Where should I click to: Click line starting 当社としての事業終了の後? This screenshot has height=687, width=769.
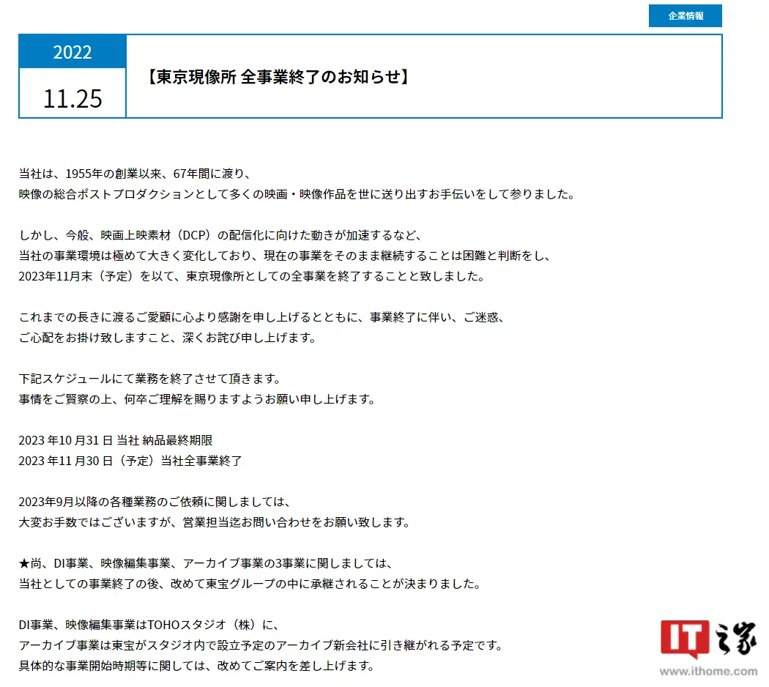[250, 584]
